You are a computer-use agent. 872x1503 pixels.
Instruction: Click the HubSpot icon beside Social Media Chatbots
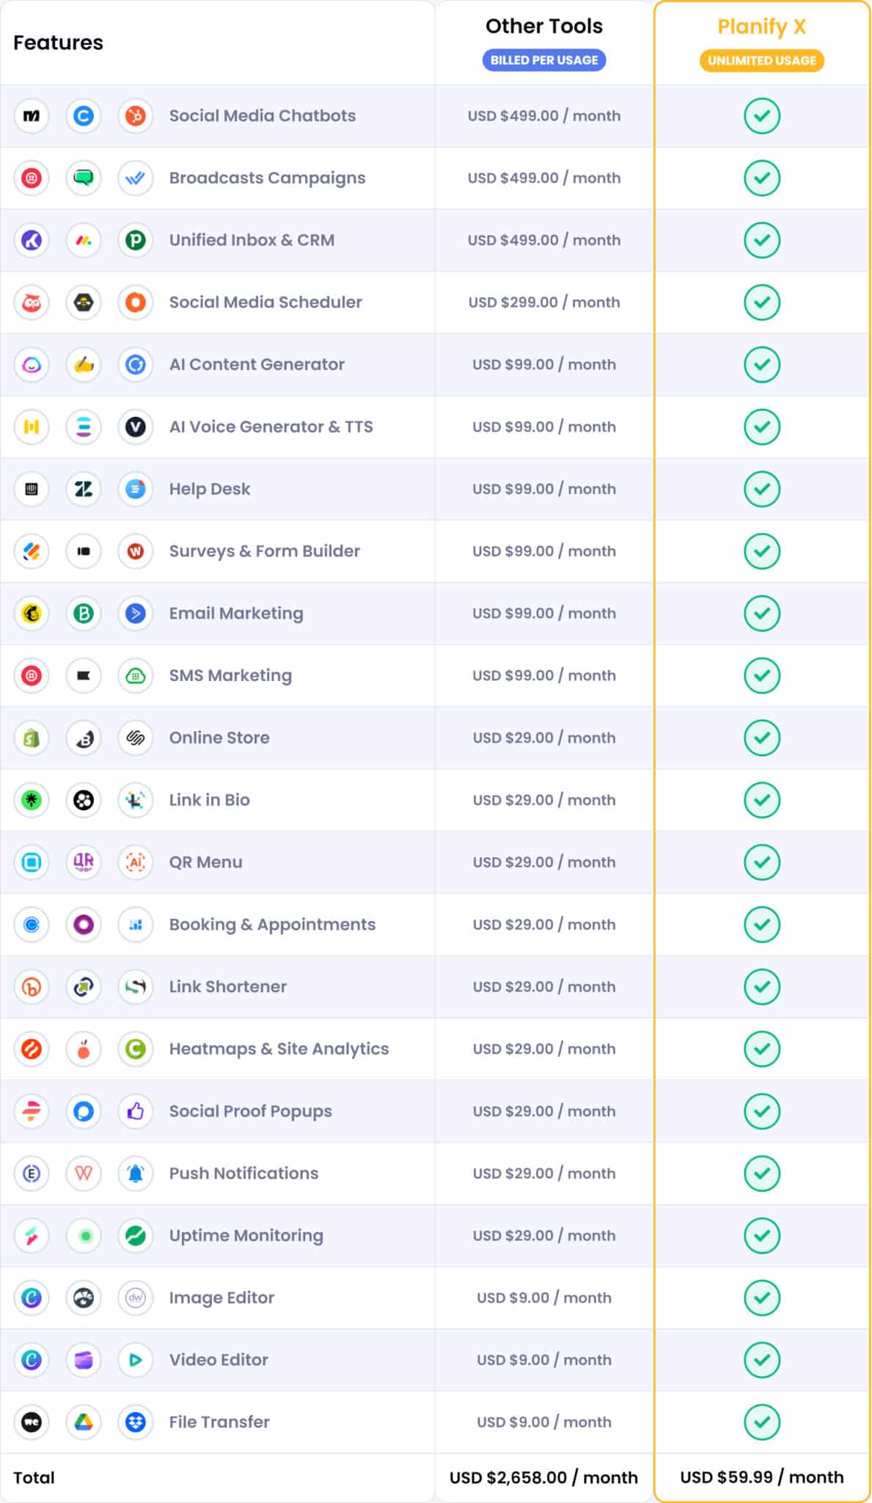[x=136, y=116]
